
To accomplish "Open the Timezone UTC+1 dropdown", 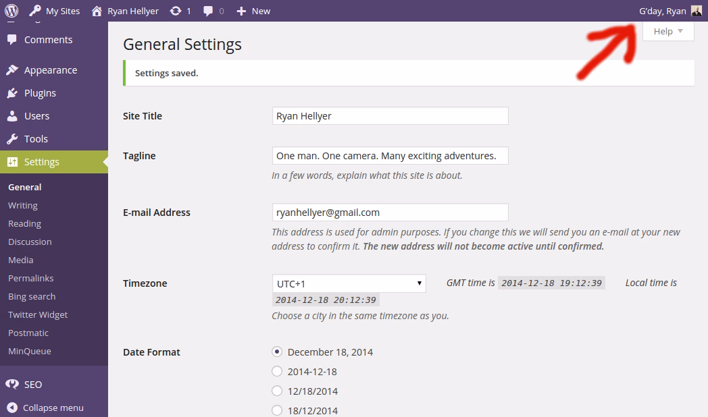I will tap(349, 283).
